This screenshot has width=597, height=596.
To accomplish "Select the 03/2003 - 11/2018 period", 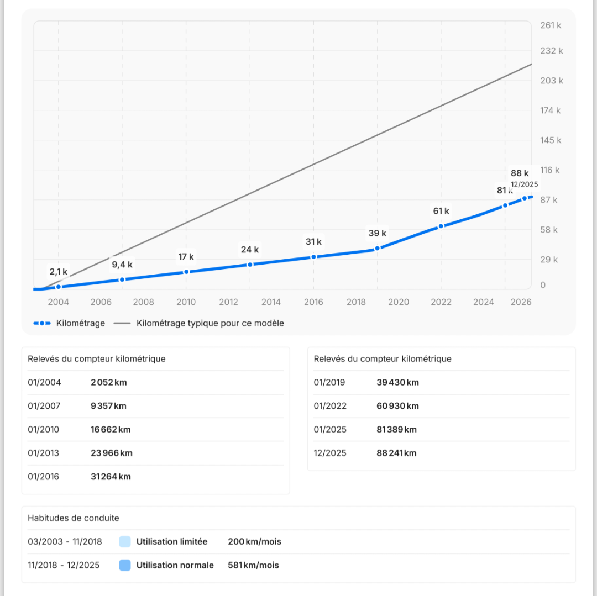I will [x=65, y=542].
